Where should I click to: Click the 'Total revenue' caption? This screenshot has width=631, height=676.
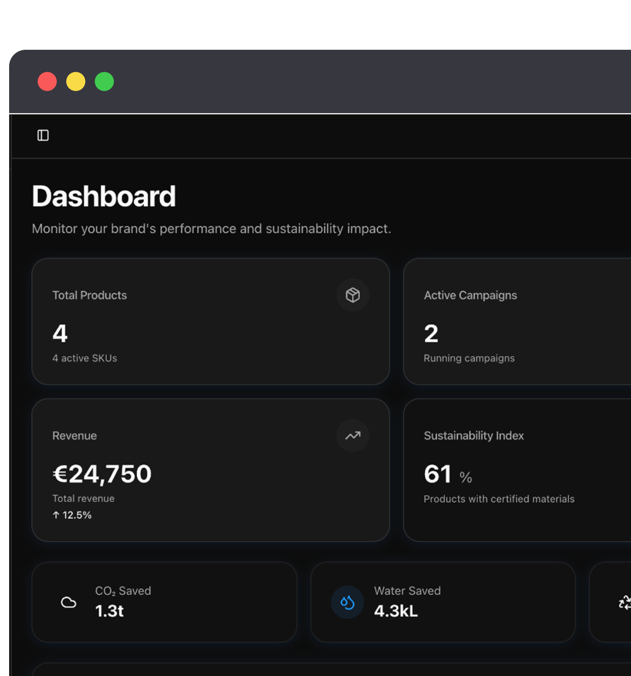tap(83, 498)
